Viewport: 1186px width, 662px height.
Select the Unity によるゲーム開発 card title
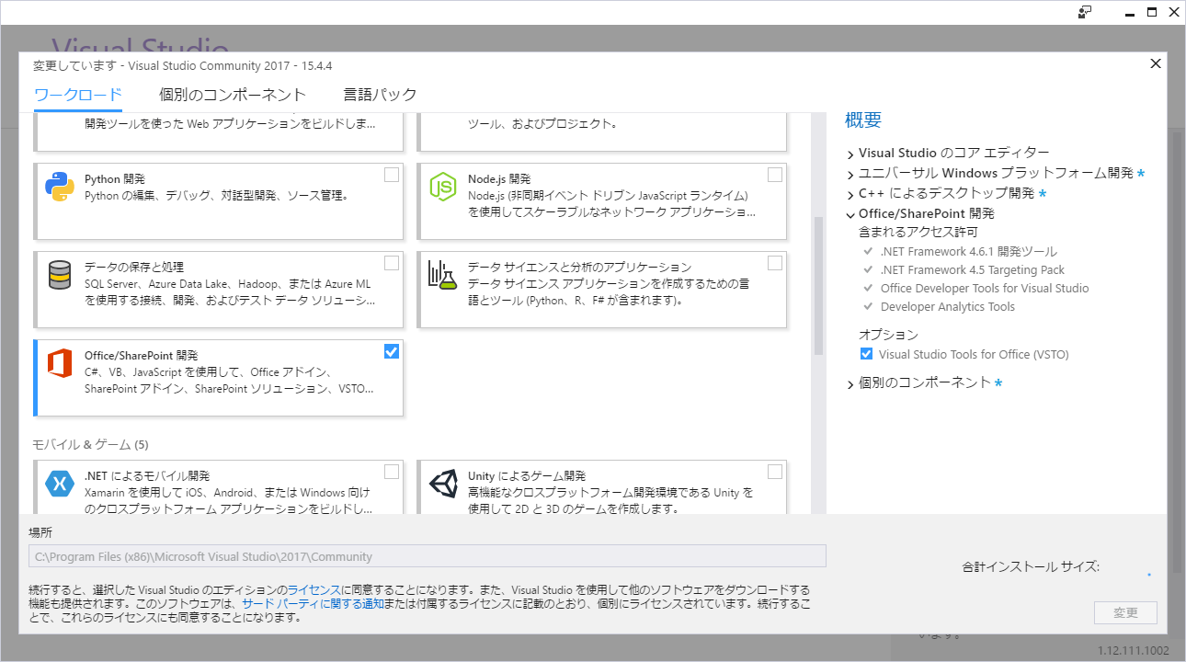tap(527, 476)
